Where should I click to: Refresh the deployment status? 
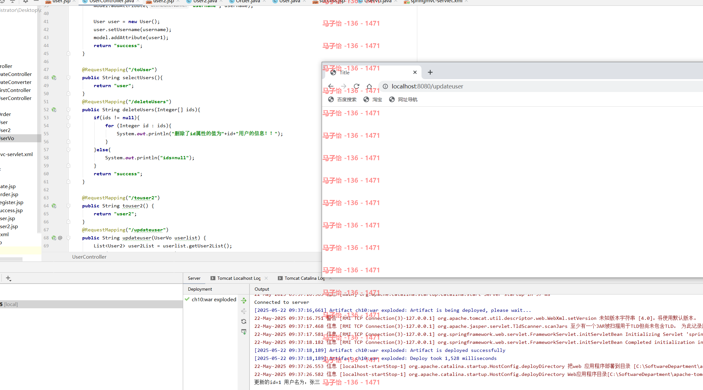click(x=244, y=321)
